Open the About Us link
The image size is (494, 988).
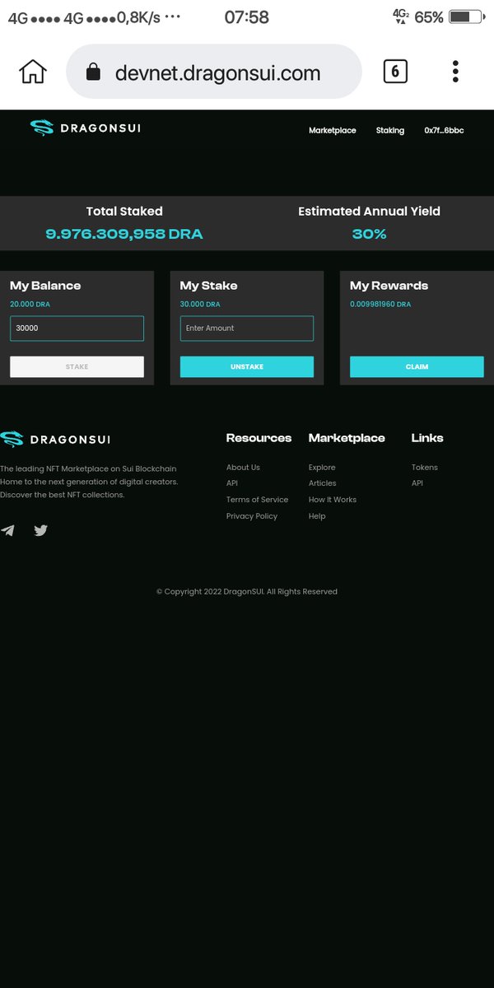click(243, 468)
